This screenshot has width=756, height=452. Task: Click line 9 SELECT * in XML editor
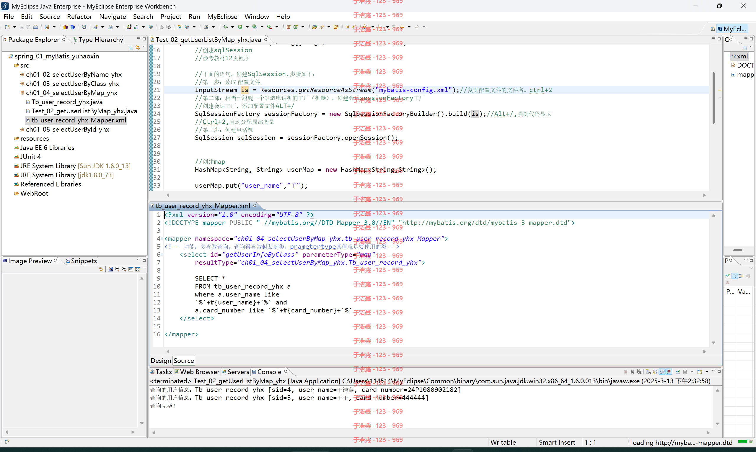(210, 279)
